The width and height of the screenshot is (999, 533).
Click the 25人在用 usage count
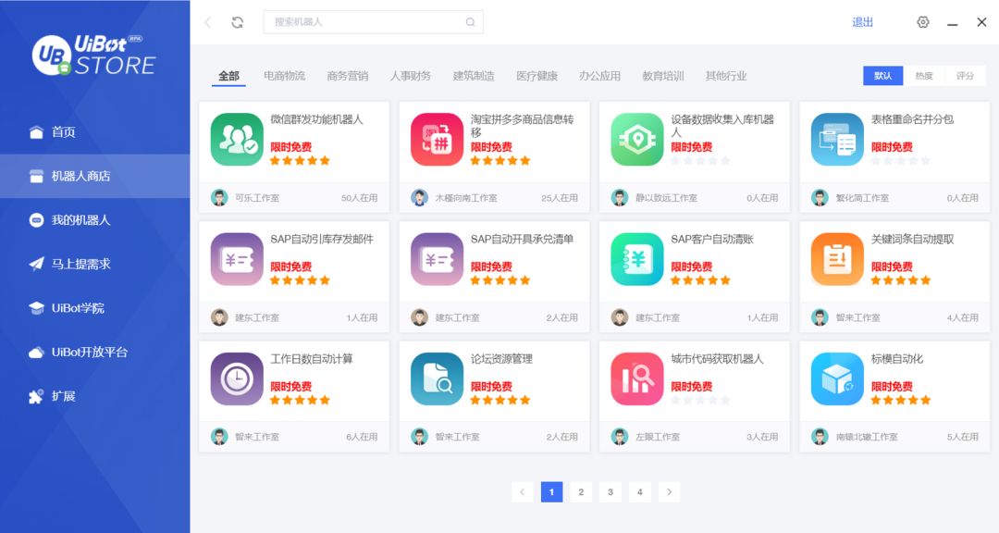pyautogui.click(x=560, y=198)
